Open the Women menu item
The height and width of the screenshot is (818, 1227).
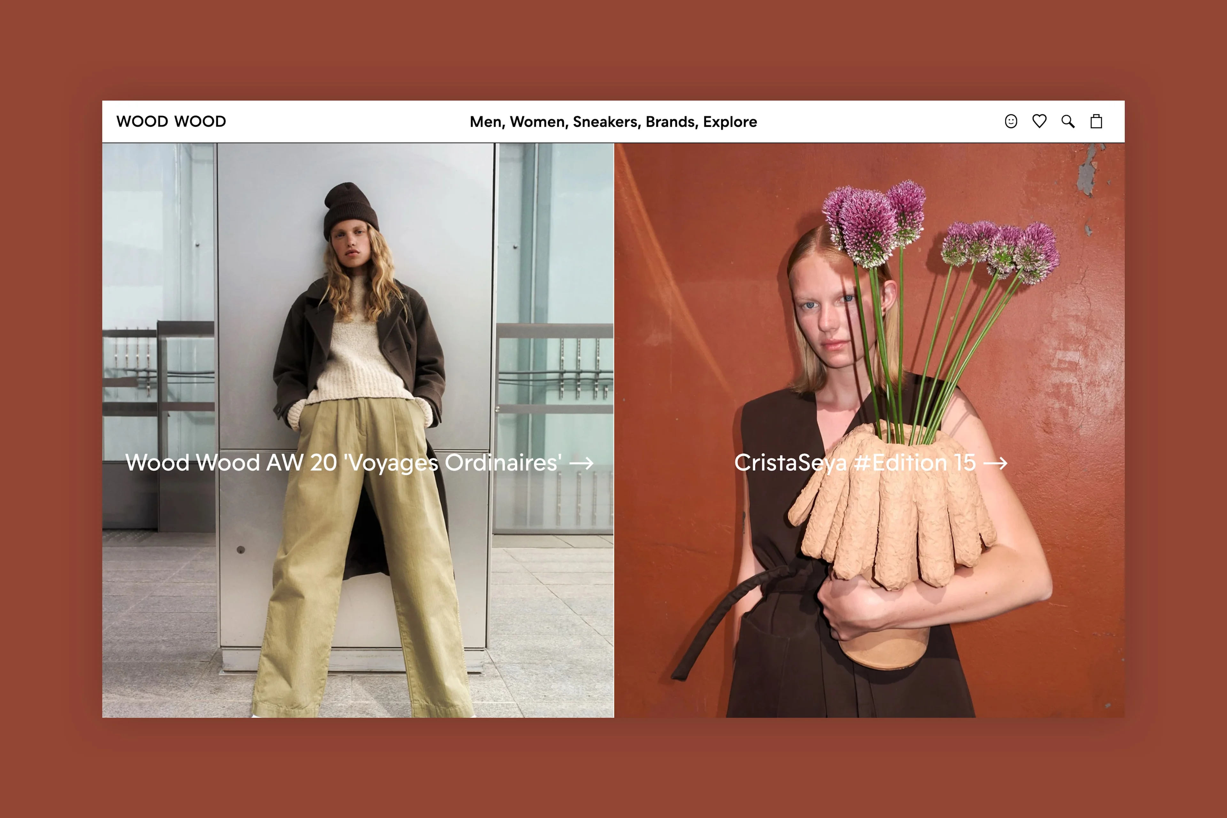pyautogui.click(x=537, y=122)
